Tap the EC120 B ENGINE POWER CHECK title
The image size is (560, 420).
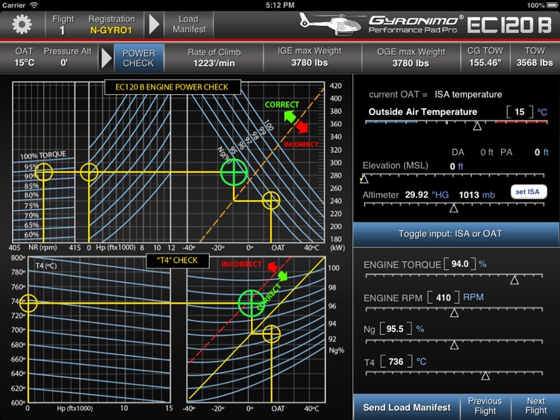(172, 87)
